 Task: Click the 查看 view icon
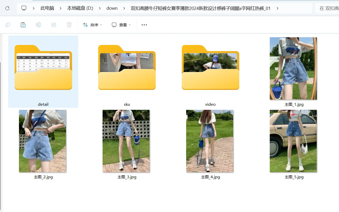pyautogui.click(x=114, y=25)
